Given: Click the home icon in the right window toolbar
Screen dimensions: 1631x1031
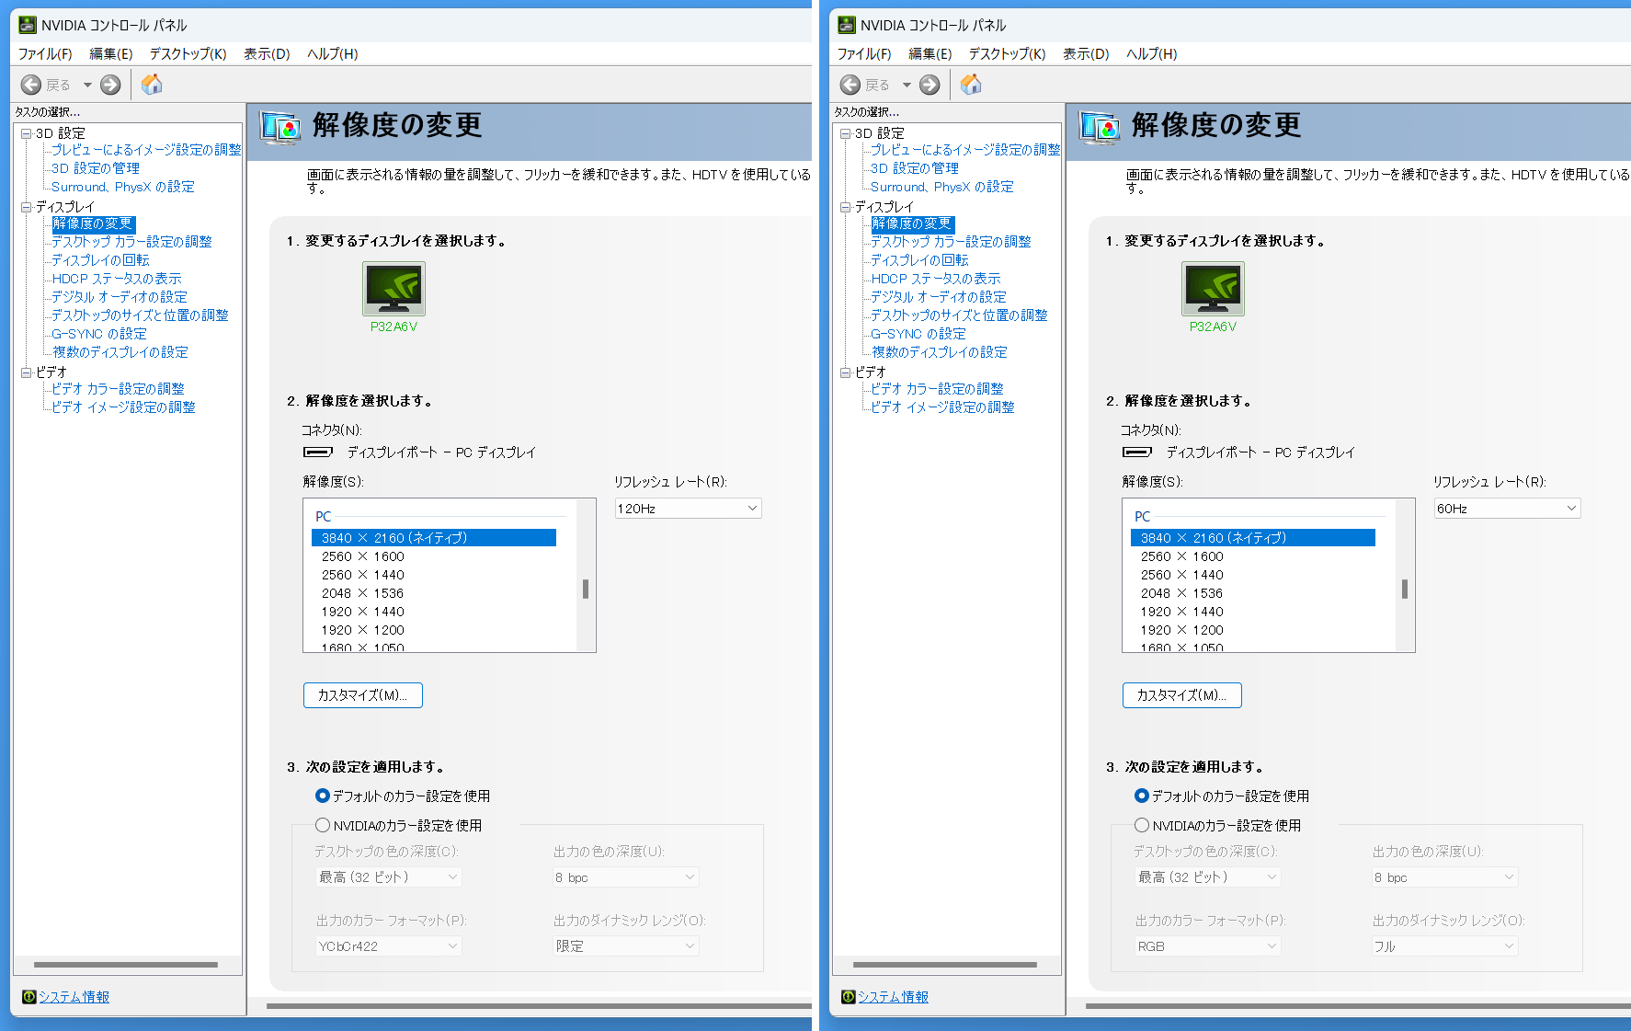Looking at the screenshot, I should point(971,85).
